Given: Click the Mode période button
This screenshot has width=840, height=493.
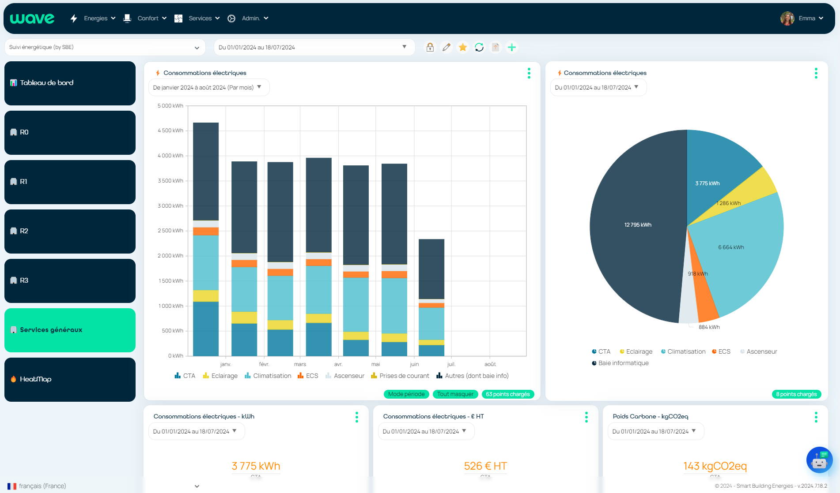Looking at the screenshot, I should 406,394.
